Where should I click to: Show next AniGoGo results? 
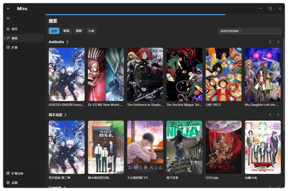278,42
